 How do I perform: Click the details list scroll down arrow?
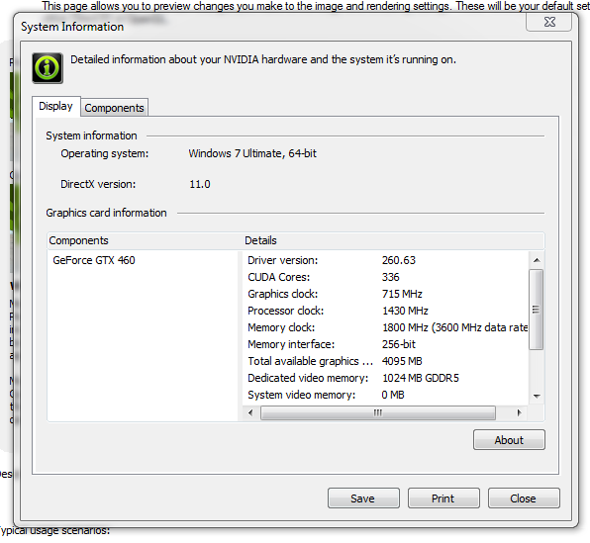coord(537,396)
